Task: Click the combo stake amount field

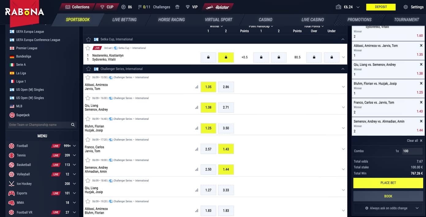Action: pos(412,151)
